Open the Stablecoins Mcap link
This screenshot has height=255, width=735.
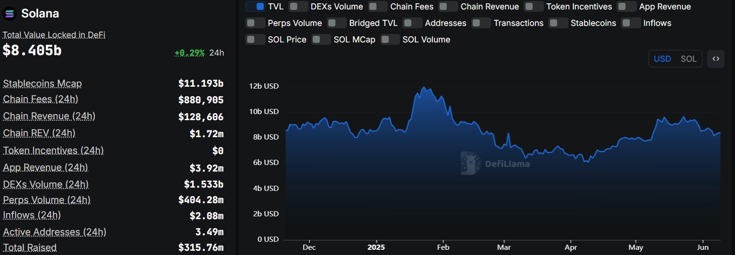[x=42, y=83]
